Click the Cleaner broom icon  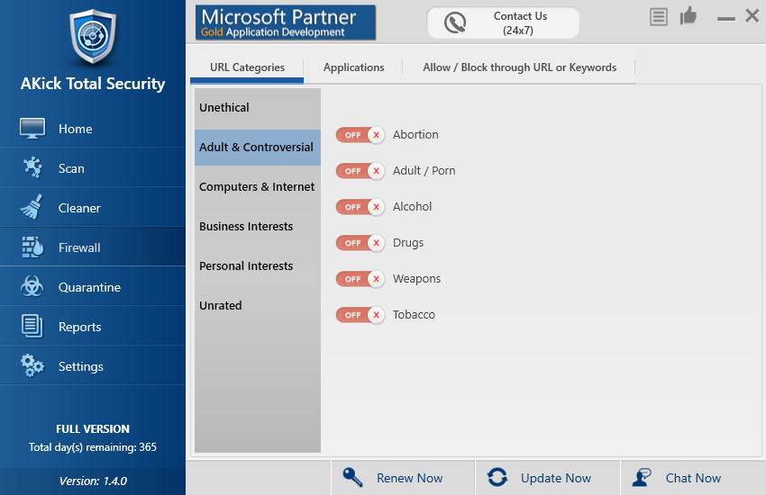point(32,207)
